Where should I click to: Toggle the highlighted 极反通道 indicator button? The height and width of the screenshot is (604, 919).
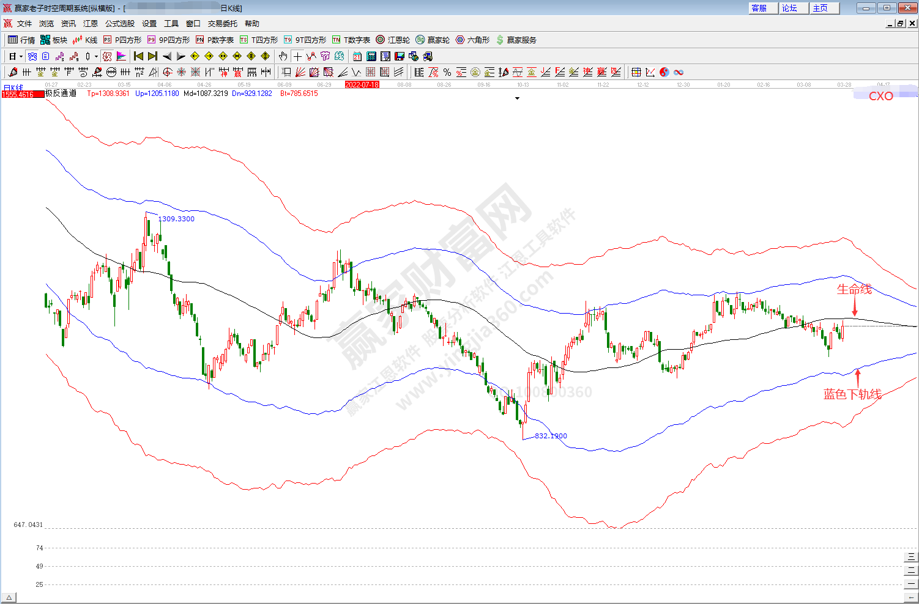107,56
